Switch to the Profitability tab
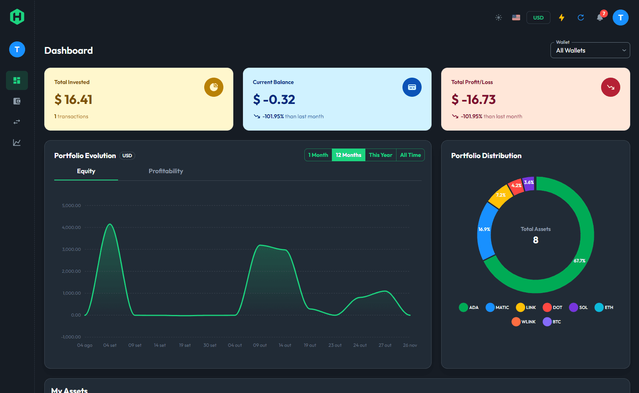Viewport: 639px width, 393px height. (x=166, y=171)
